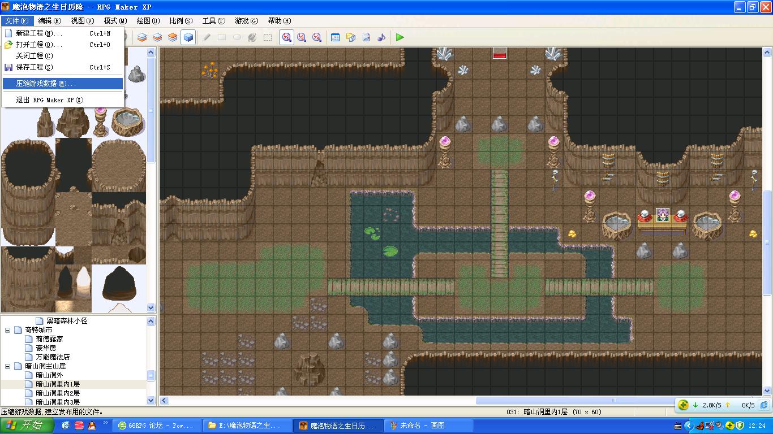Collapse the 暗山洞主山崖 tree node
The height and width of the screenshot is (434, 773).
(x=8, y=366)
